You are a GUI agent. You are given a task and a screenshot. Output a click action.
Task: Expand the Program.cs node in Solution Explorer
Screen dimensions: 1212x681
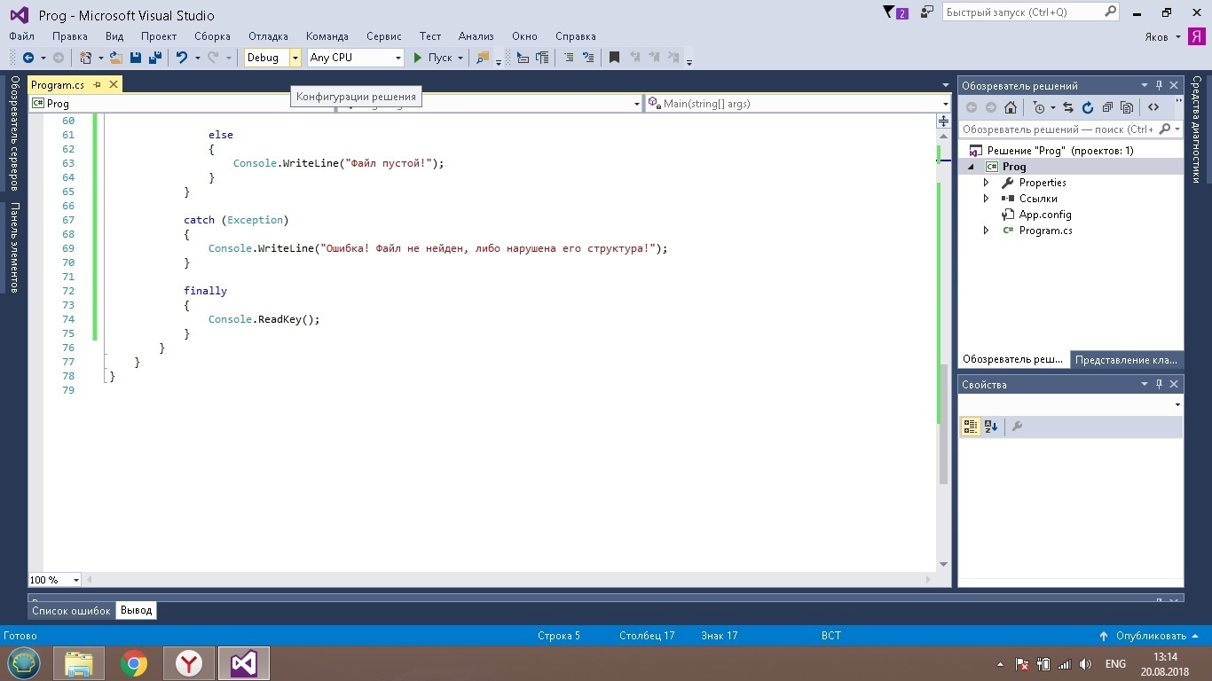click(986, 231)
